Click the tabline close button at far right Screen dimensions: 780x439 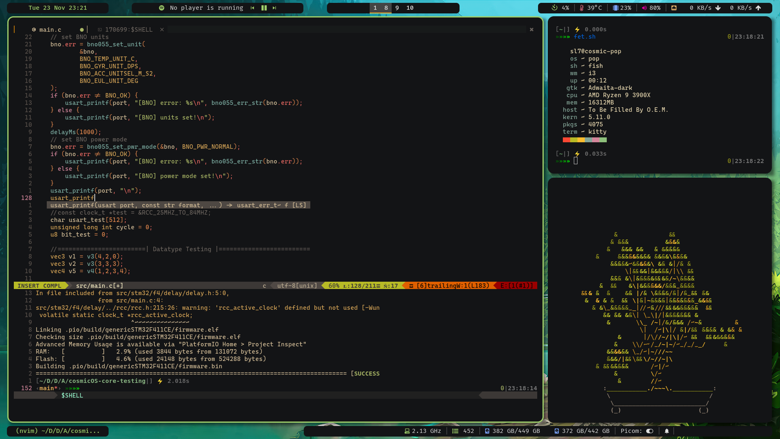click(x=532, y=30)
